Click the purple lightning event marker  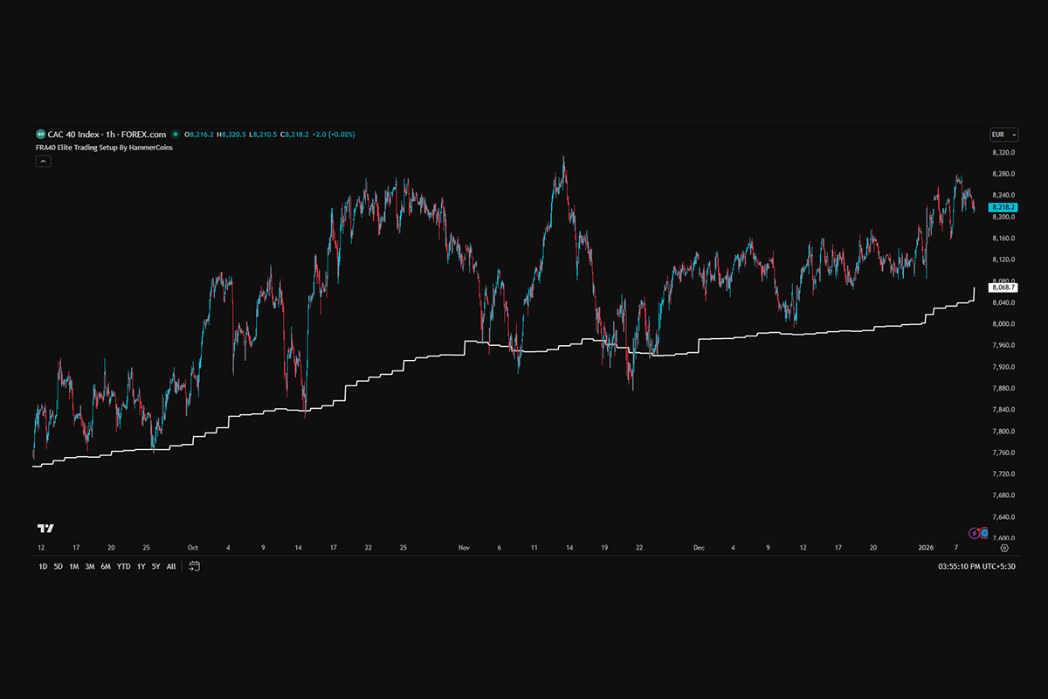click(x=975, y=533)
